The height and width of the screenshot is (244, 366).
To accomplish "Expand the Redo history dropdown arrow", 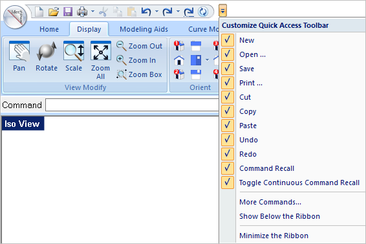I will [178, 11].
